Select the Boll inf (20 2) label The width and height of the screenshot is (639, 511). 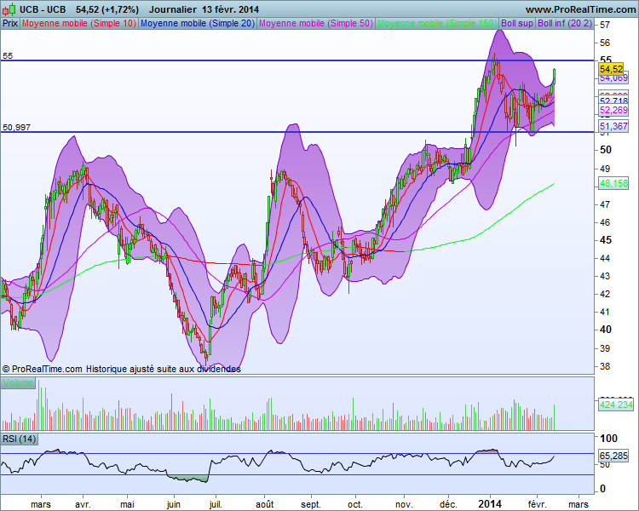[564, 23]
